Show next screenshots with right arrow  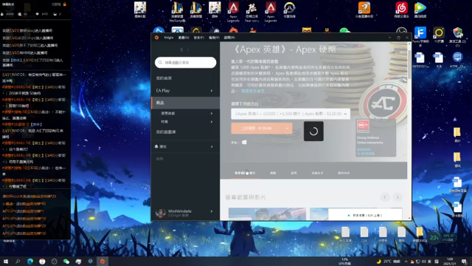398,197
